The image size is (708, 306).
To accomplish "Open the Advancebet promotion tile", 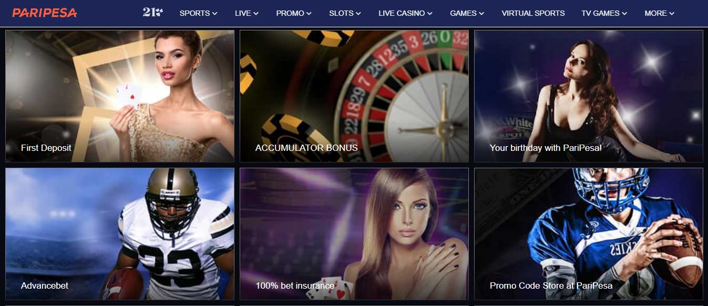I will 120,234.
